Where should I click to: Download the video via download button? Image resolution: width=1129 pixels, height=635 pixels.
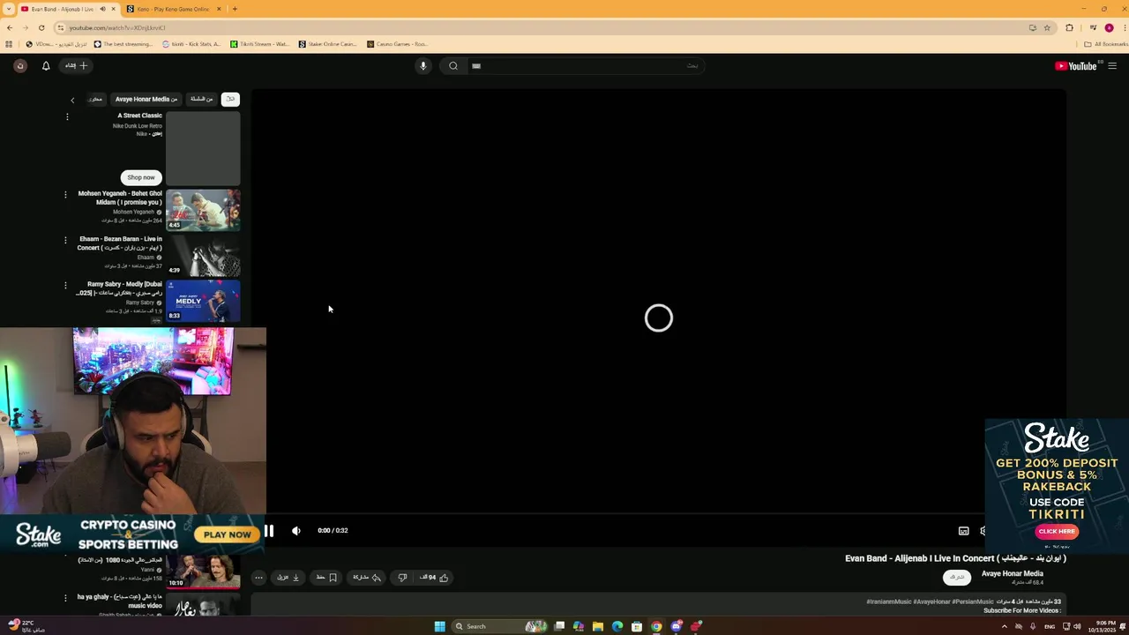[x=288, y=578]
